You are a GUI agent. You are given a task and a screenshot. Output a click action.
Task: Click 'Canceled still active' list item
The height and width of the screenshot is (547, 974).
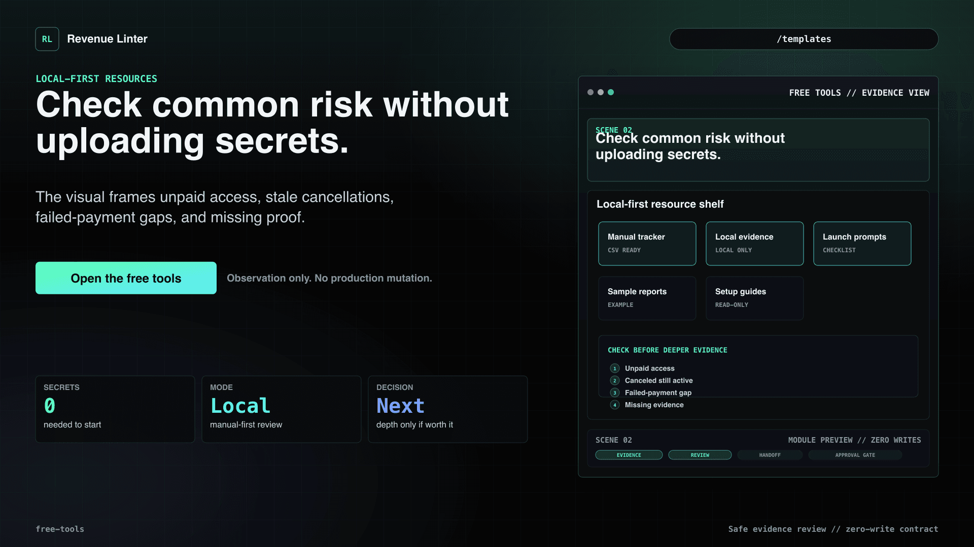[x=659, y=380]
